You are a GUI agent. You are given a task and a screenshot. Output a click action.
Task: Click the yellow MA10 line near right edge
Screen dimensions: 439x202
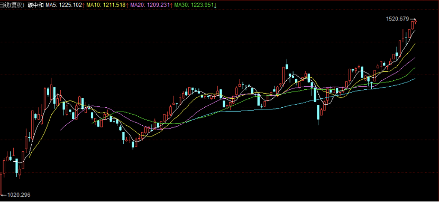tap(414, 45)
